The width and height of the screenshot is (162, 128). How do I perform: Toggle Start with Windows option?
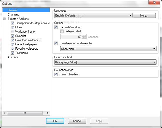(x=56, y=27)
